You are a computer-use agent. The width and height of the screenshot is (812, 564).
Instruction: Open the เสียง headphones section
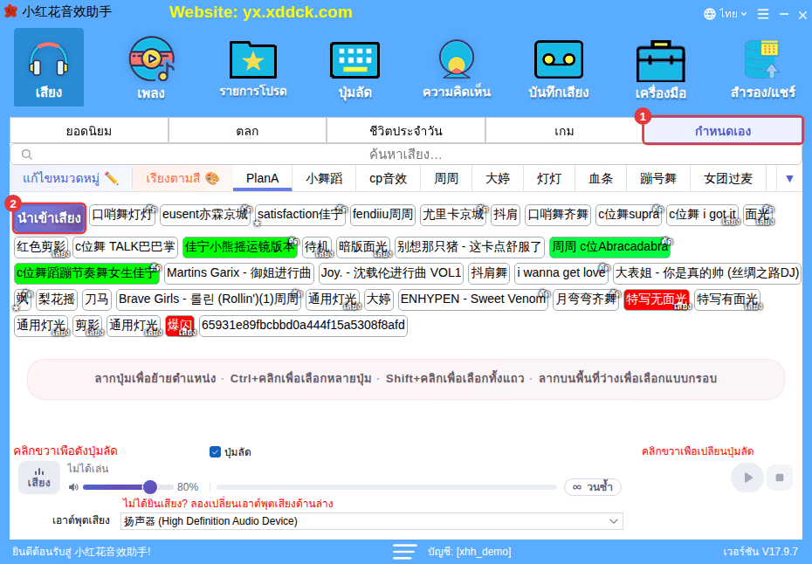49,67
